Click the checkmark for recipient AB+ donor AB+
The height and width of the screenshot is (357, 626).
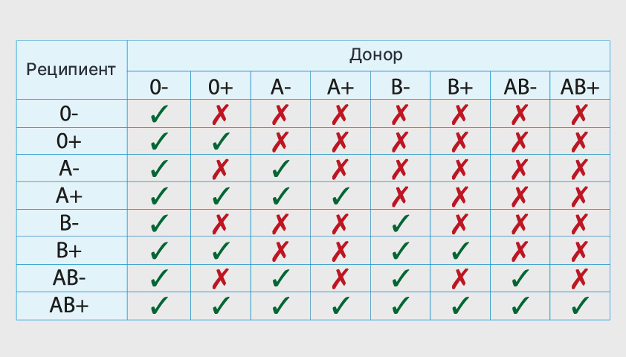pyautogui.click(x=579, y=305)
